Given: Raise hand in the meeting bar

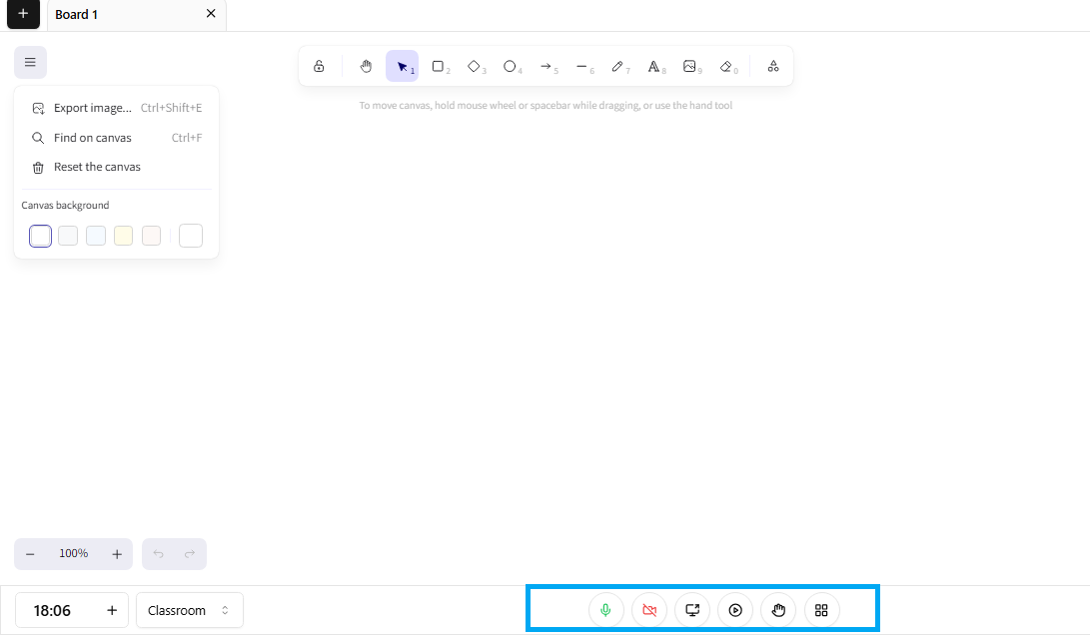Looking at the screenshot, I should pos(778,610).
